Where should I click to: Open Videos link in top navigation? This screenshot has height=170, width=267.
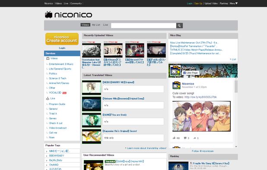point(58,3)
